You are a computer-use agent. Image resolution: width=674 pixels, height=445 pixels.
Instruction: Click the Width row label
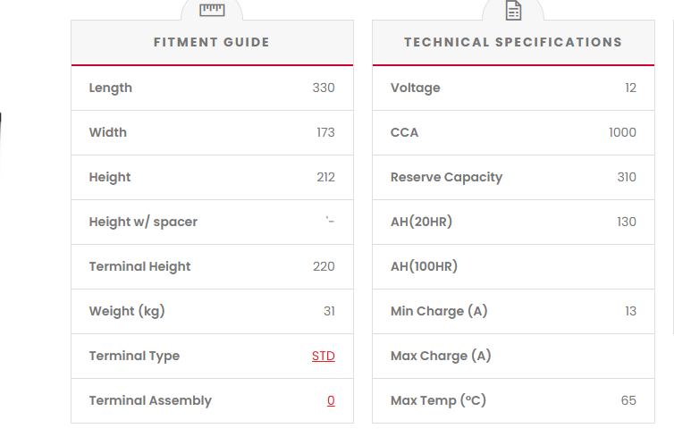(x=108, y=132)
